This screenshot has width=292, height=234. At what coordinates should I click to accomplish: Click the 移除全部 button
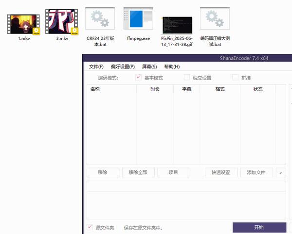[x=138, y=172]
